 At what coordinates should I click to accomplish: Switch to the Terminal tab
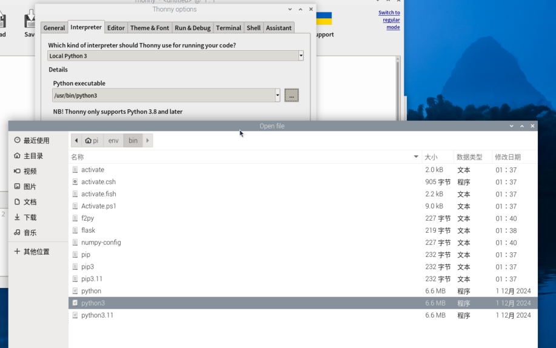click(229, 28)
